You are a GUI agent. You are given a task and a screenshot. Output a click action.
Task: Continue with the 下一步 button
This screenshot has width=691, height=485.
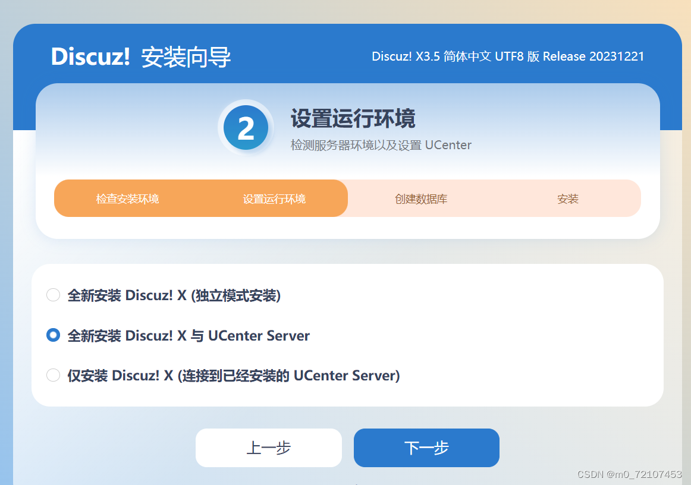click(x=426, y=448)
